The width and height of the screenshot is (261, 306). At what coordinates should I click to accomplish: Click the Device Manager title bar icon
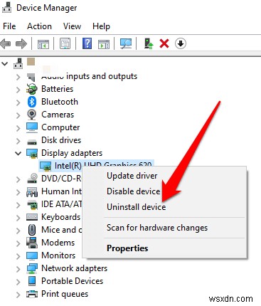[6, 7]
